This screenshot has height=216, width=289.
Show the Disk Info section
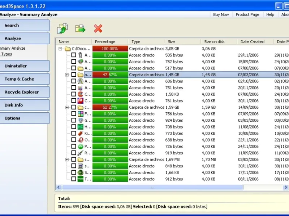25,105
